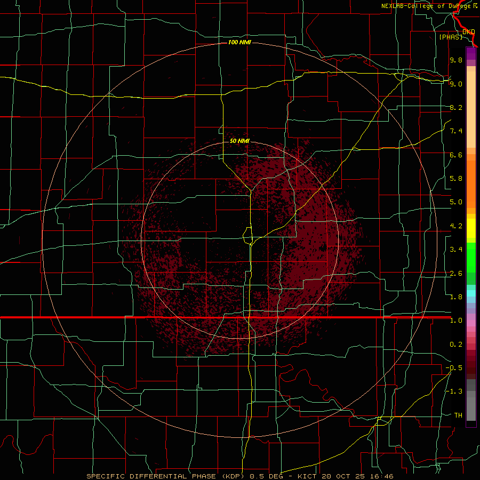
Task: Pick the purple band atop the color scale
Action: (471, 53)
